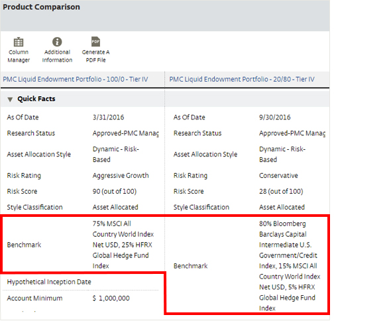Image resolution: width=391 pixels, height=321 pixels.
Task: Click the Hypothetical Inception Date label
Action: (49, 282)
